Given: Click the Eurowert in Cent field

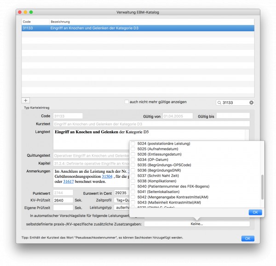Looking at the screenshot, I should [121, 192].
